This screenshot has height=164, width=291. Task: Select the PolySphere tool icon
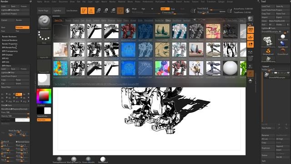(283, 37)
